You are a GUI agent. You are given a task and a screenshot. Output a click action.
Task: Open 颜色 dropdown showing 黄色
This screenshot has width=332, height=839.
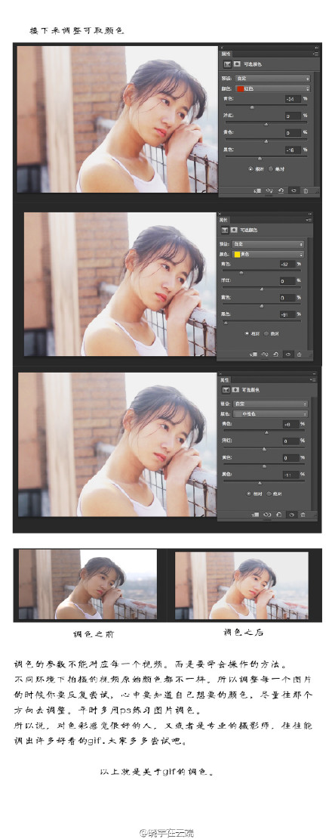pos(268,254)
